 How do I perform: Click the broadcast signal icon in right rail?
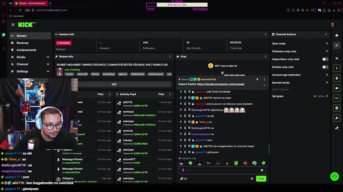(x=337, y=98)
